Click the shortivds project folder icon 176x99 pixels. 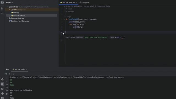10,7
